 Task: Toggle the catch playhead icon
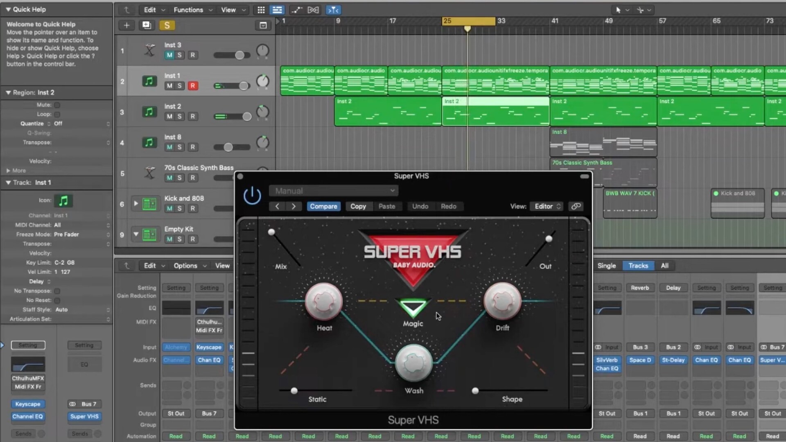[333, 10]
